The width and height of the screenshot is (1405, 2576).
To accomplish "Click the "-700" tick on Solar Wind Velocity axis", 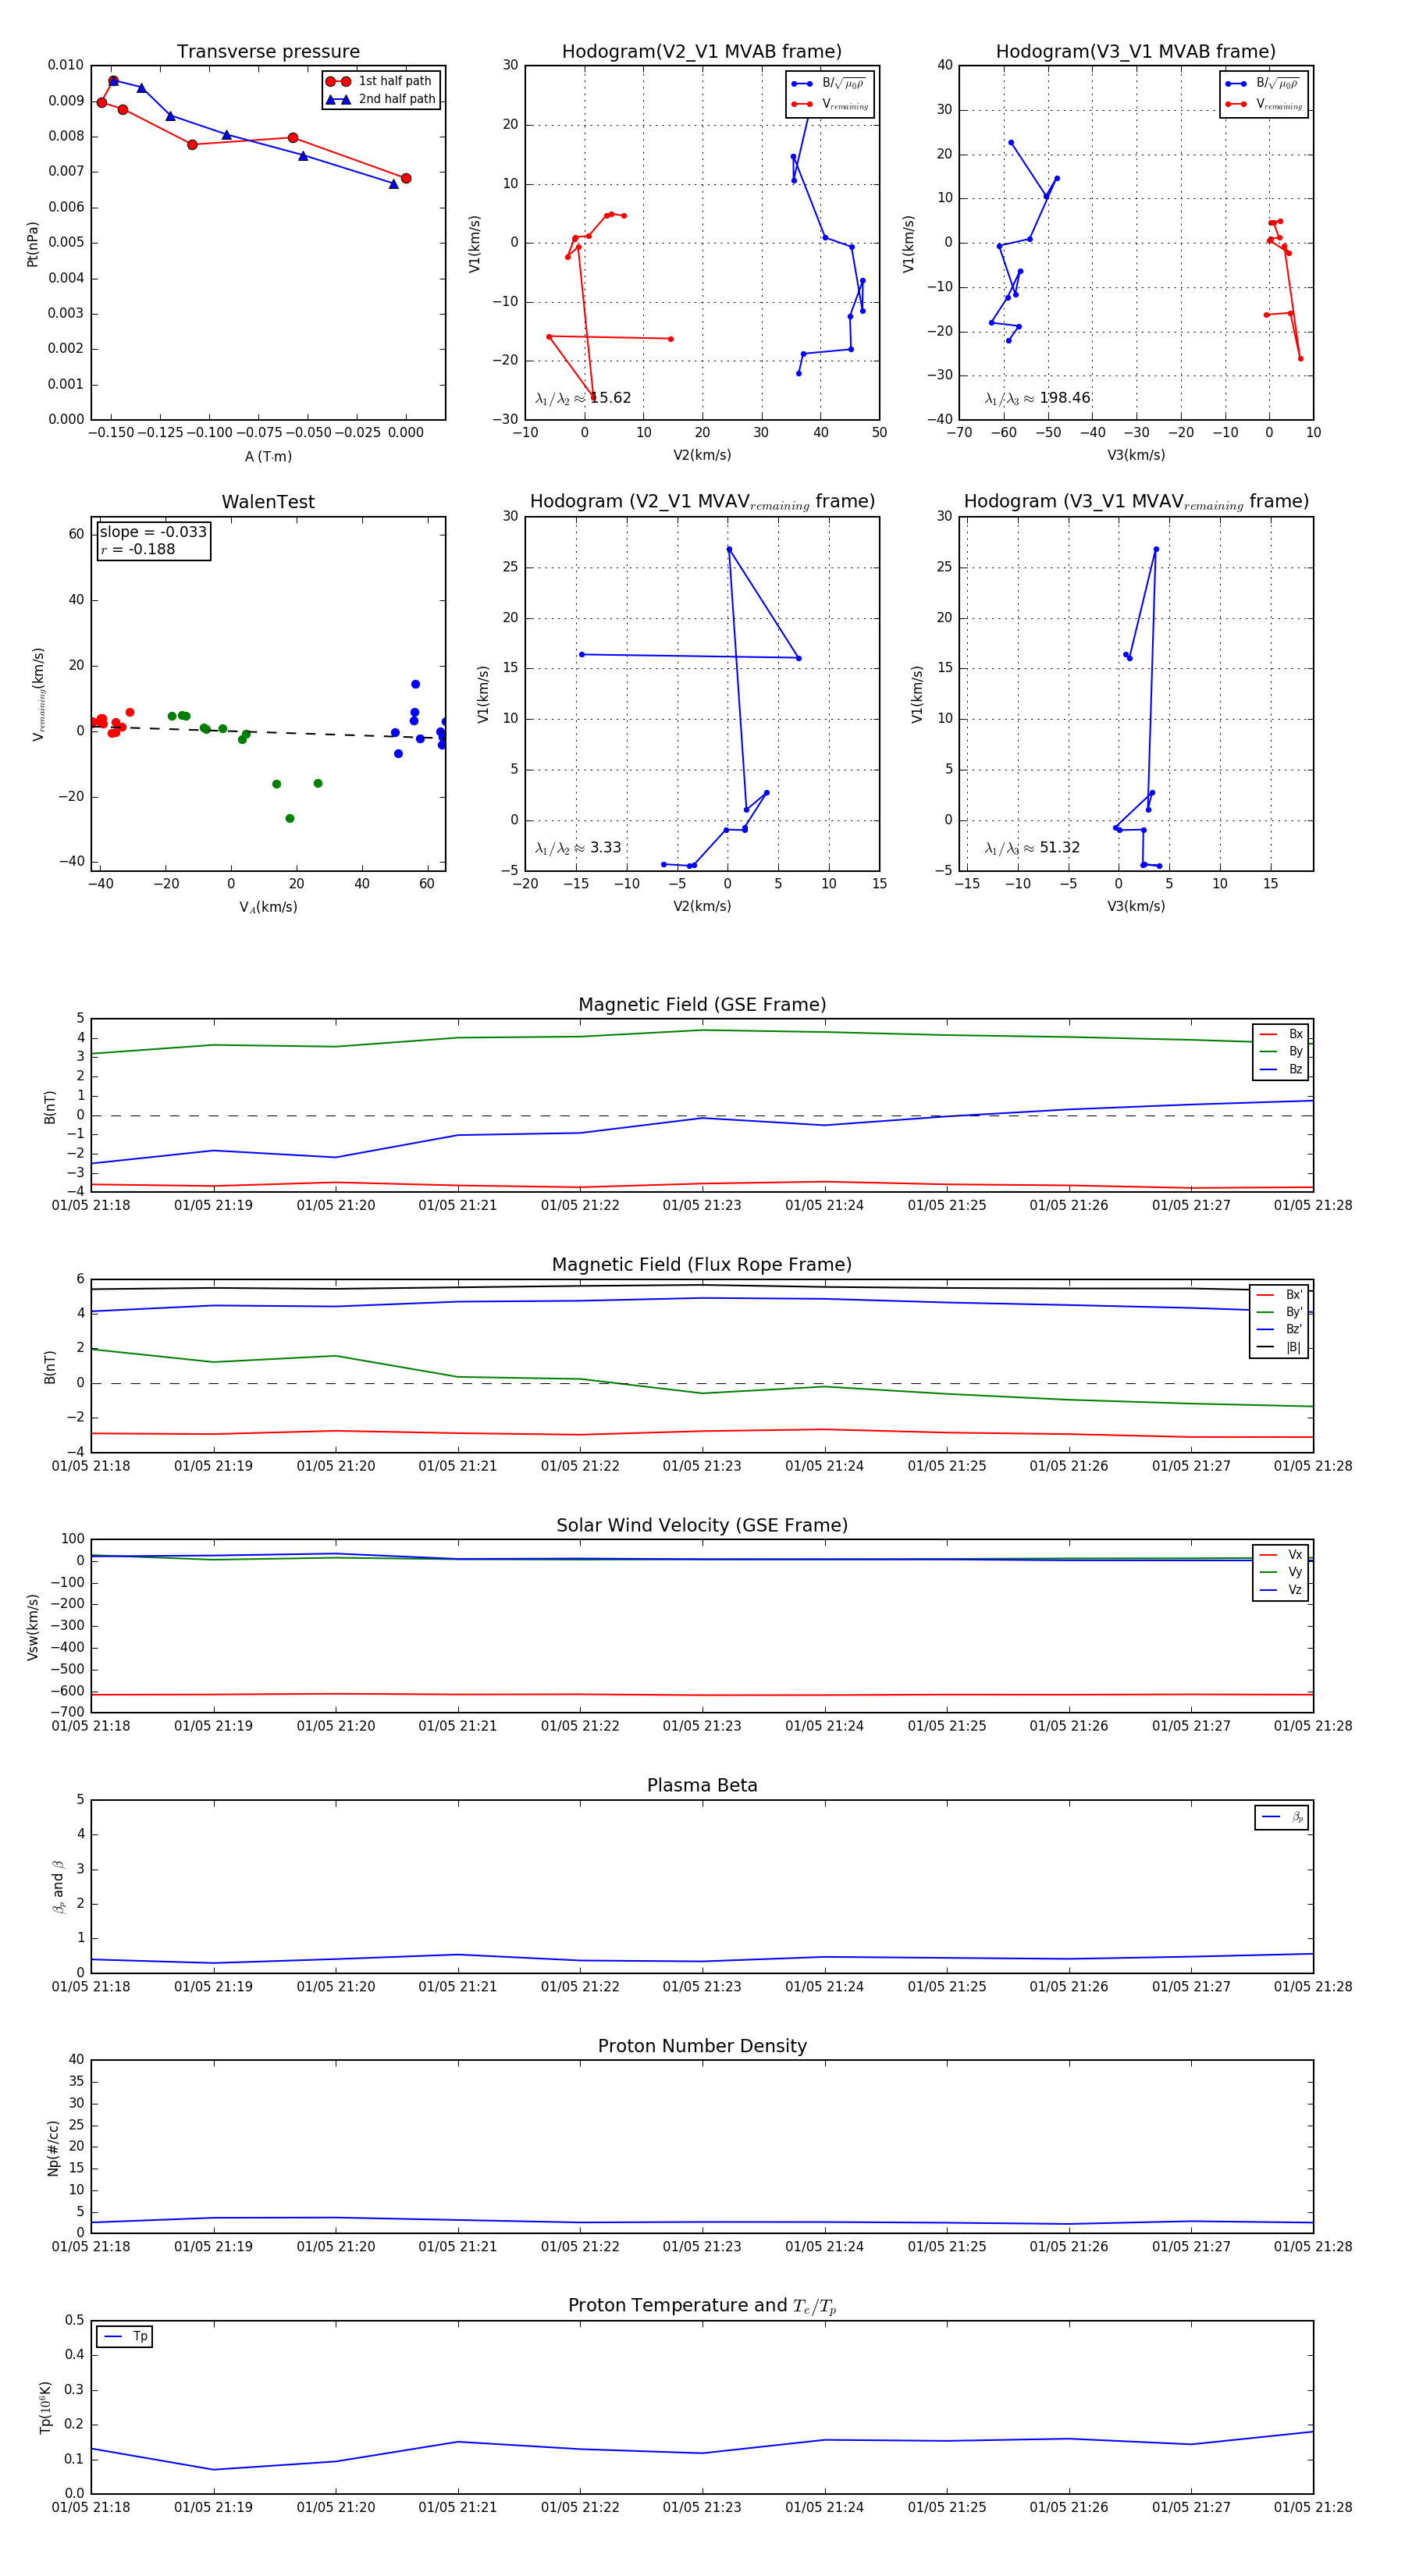I will [67, 1712].
